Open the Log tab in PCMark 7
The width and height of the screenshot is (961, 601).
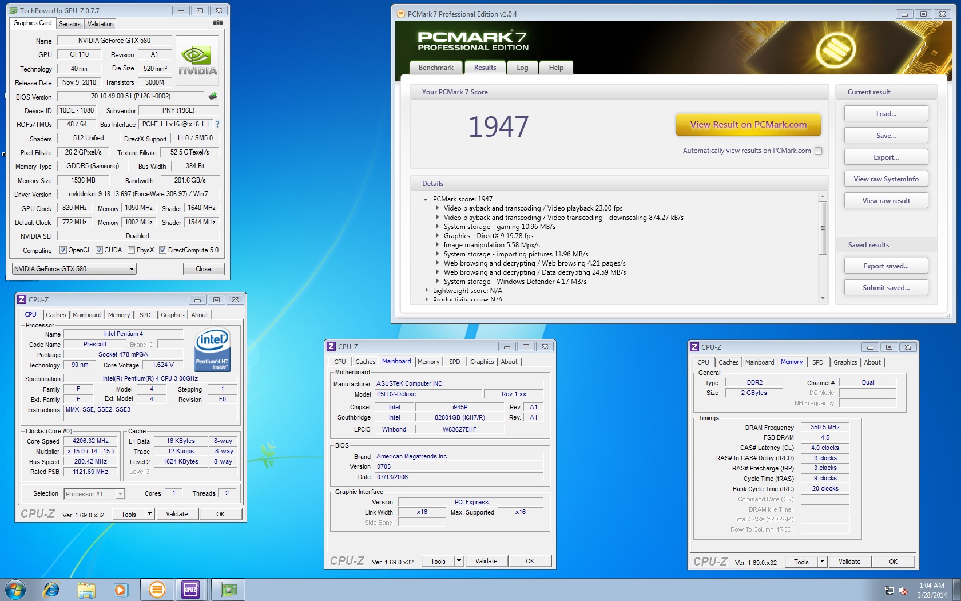pos(522,68)
